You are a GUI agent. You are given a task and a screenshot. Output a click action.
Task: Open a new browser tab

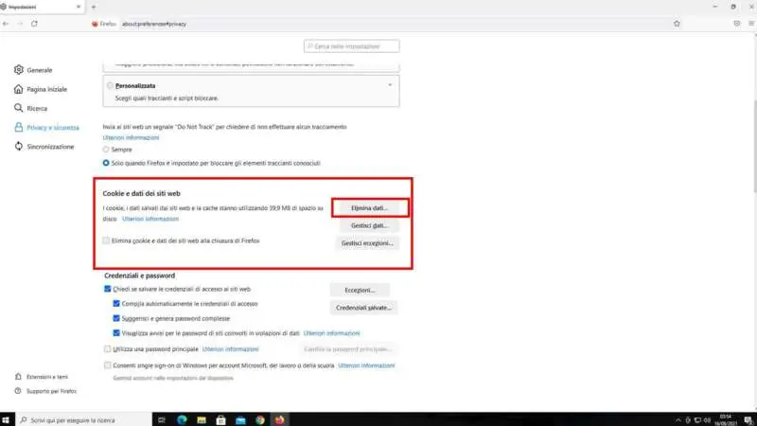point(94,7)
